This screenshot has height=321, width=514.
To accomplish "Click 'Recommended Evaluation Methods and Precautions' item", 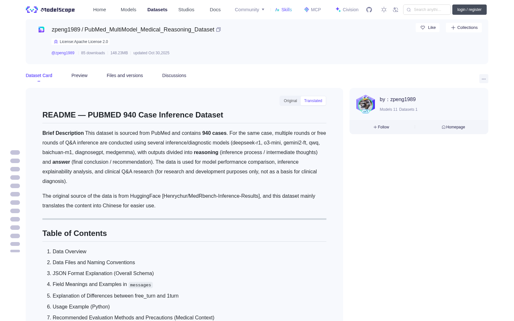I will [x=133, y=318].
